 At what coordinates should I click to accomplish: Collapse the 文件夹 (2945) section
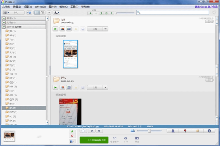click(4, 27)
